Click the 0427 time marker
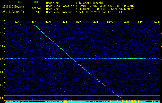 point(110,22)
